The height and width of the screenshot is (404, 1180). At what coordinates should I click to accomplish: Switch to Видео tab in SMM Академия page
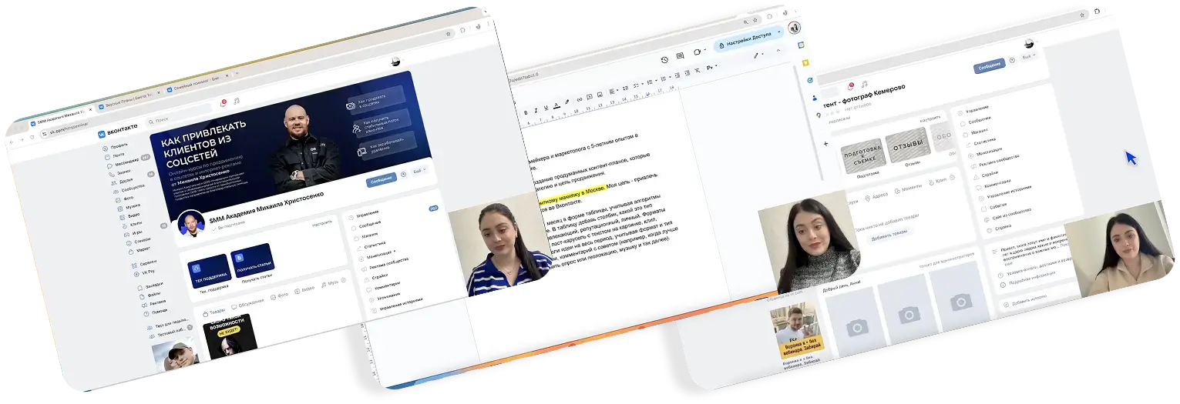pos(305,289)
